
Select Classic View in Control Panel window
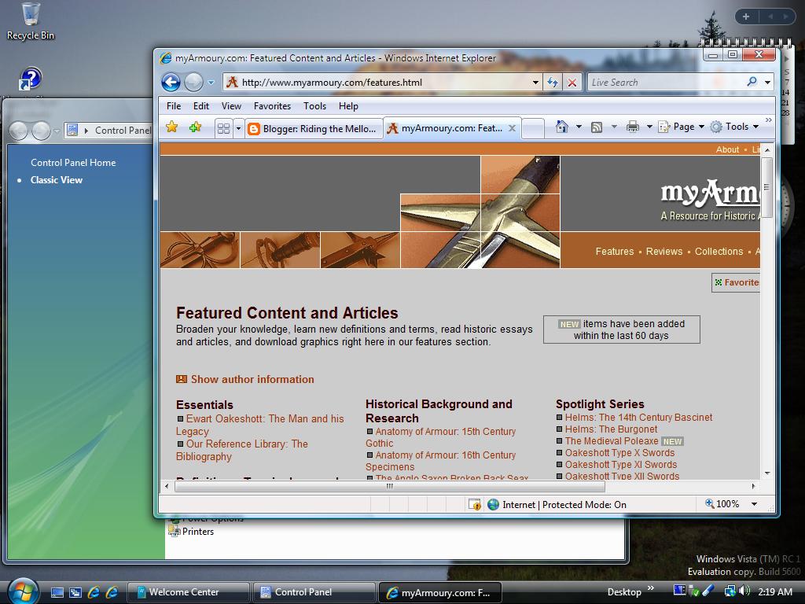pos(57,180)
